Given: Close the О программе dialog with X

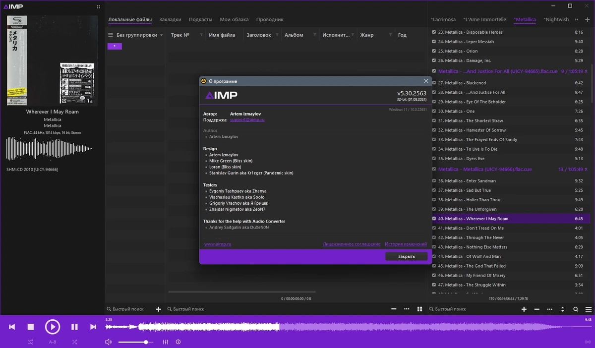Looking at the screenshot, I should pos(426,81).
